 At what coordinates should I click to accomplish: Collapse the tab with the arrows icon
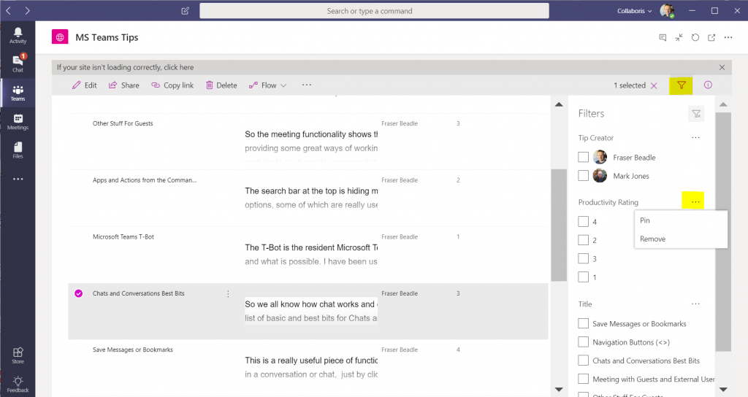click(679, 37)
